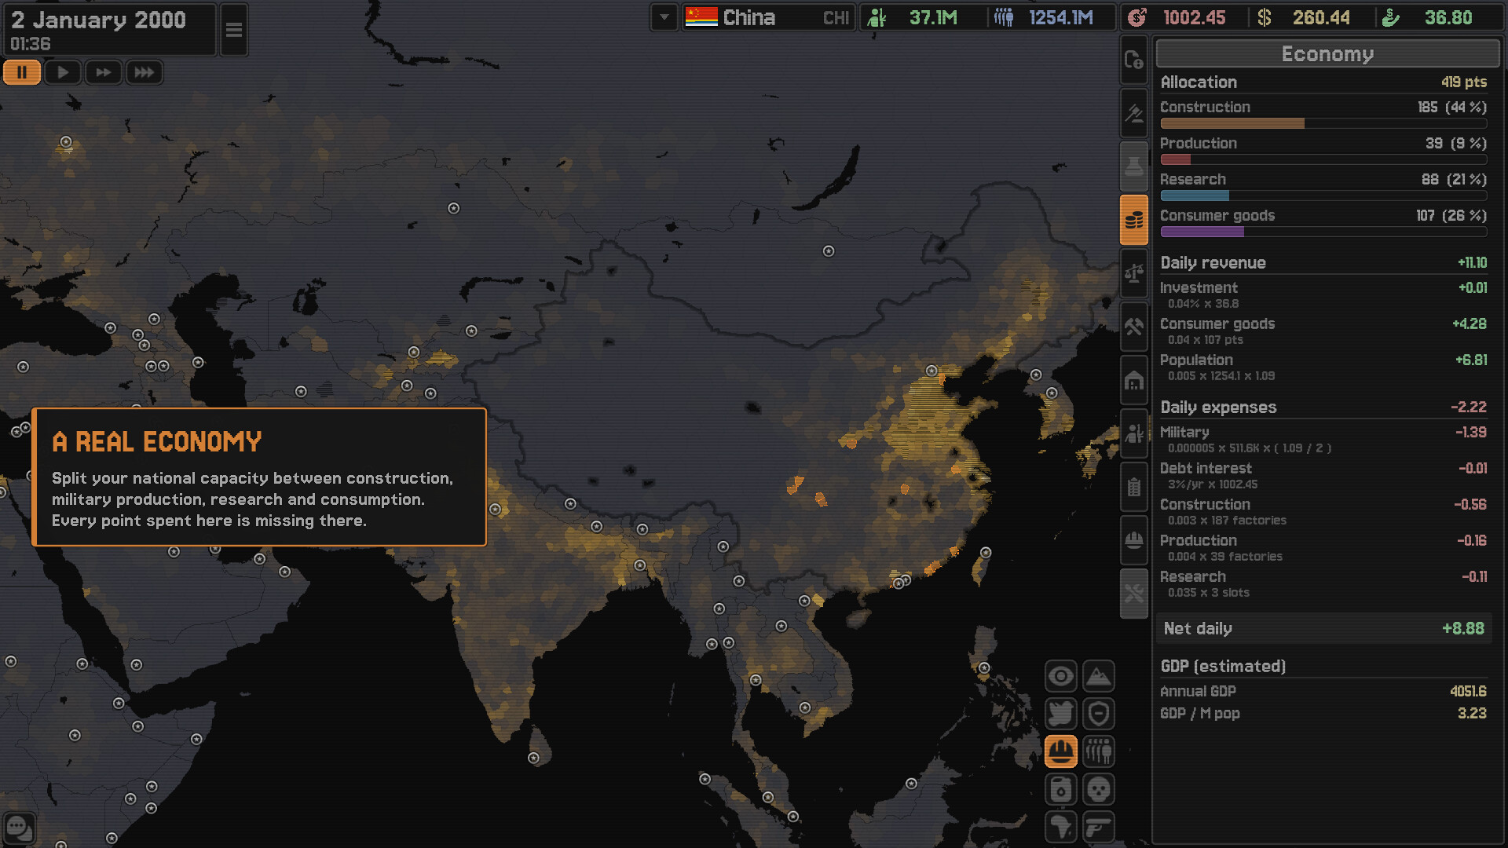Select the city marker on Taiwan
Viewport: 1508px width, 848px height.
986,553
